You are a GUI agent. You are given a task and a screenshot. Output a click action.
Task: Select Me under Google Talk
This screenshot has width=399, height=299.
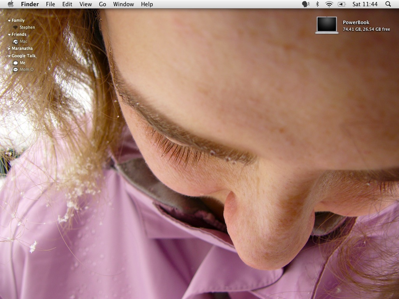[x=22, y=63]
